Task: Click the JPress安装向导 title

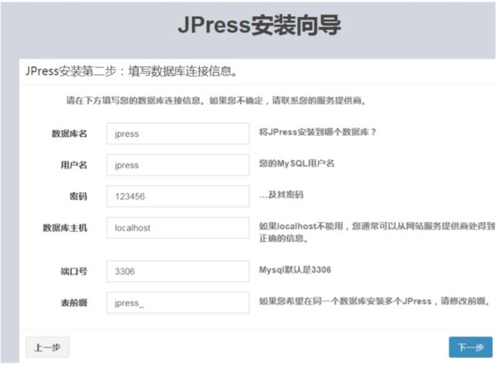Action: [x=259, y=25]
